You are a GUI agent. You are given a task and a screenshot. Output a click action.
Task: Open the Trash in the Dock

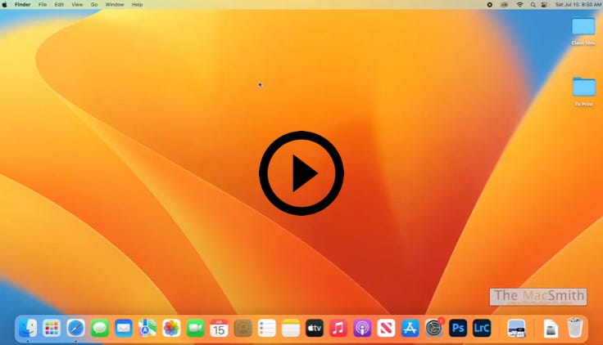(x=575, y=328)
